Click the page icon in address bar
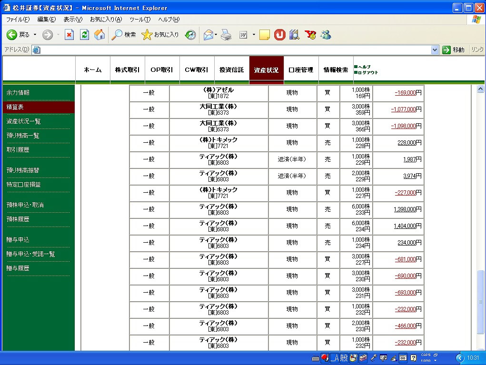The width and height of the screenshot is (486, 365). (x=37, y=50)
